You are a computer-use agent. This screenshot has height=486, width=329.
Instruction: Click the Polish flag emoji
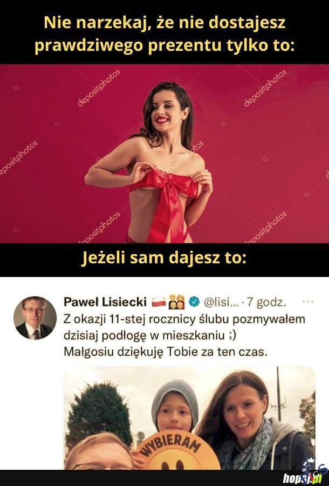[x=159, y=302]
